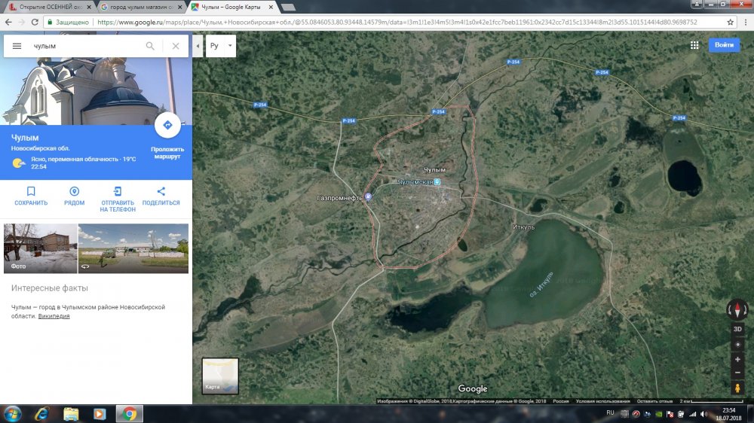Image resolution: width=754 pixels, height=423 pixels.
Task: Open the Википедия link
Action: point(55,316)
